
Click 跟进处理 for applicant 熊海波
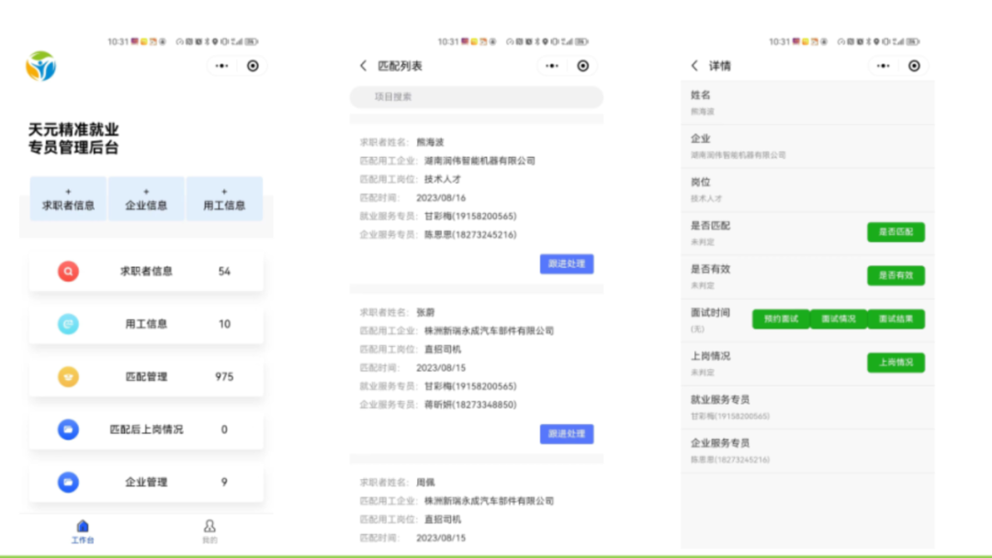[x=567, y=264]
